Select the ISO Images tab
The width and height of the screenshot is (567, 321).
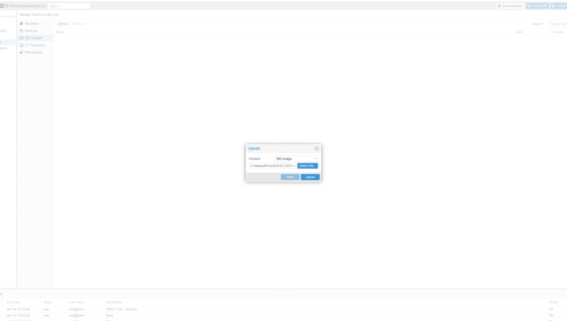(35, 38)
